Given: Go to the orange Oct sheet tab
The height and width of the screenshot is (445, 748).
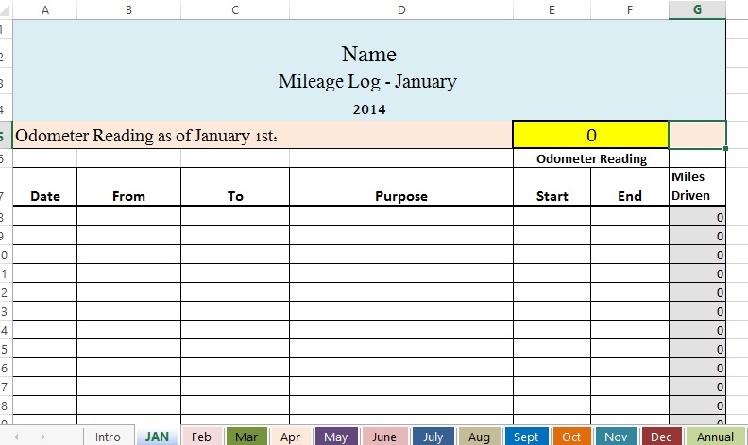Looking at the screenshot, I should click(x=571, y=437).
